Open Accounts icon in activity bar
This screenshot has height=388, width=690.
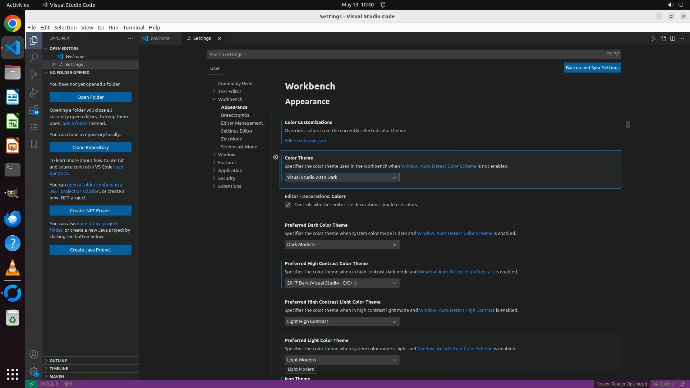pyautogui.click(x=34, y=354)
